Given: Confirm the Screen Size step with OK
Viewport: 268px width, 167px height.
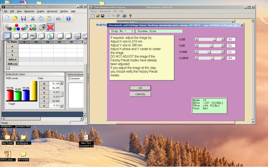Looking at the screenshot, I should click(140, 88).
